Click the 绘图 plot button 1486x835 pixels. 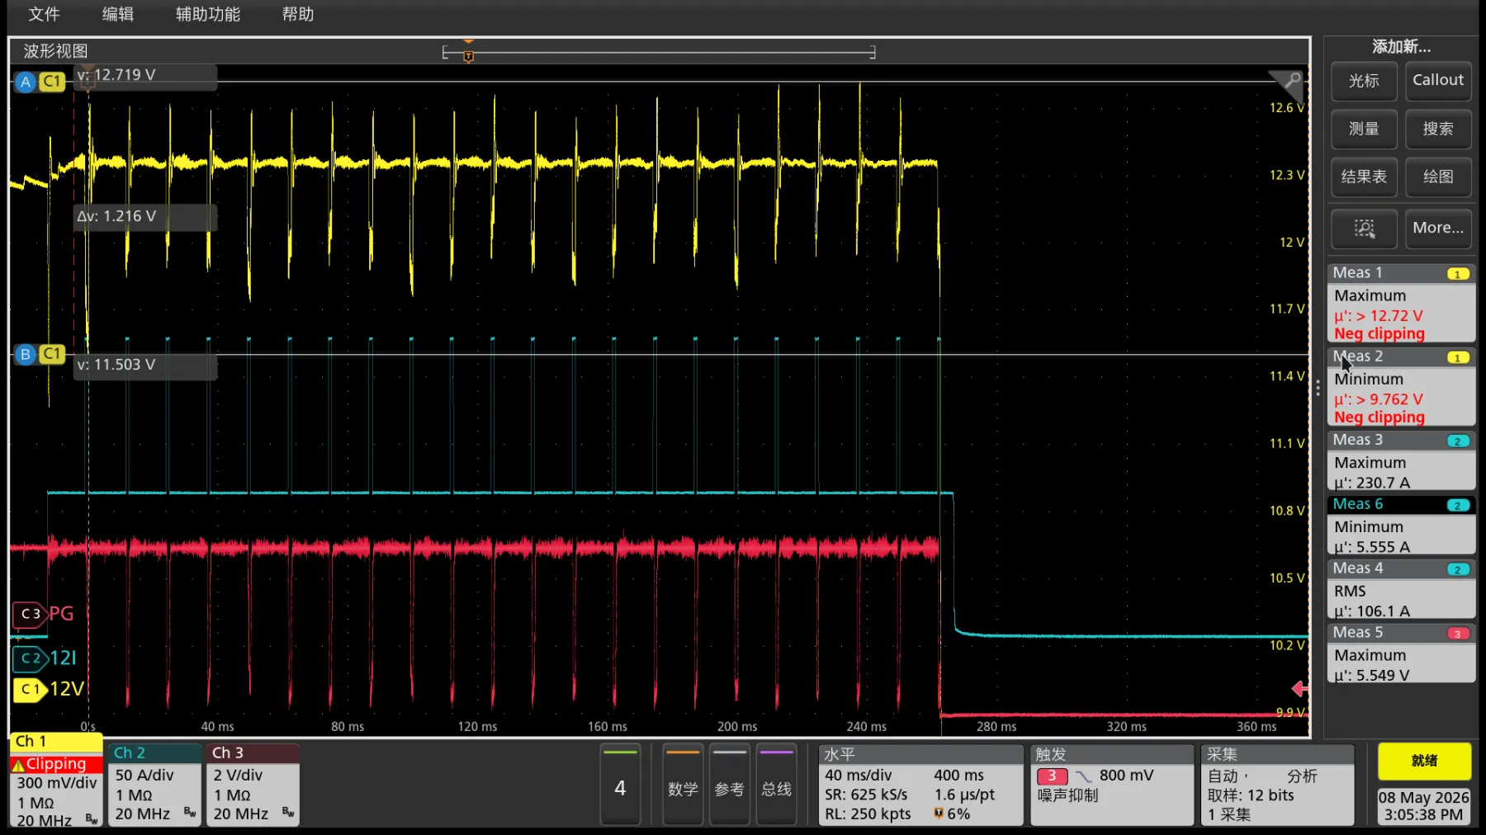pyautogui.click(x=1438, y=177)
